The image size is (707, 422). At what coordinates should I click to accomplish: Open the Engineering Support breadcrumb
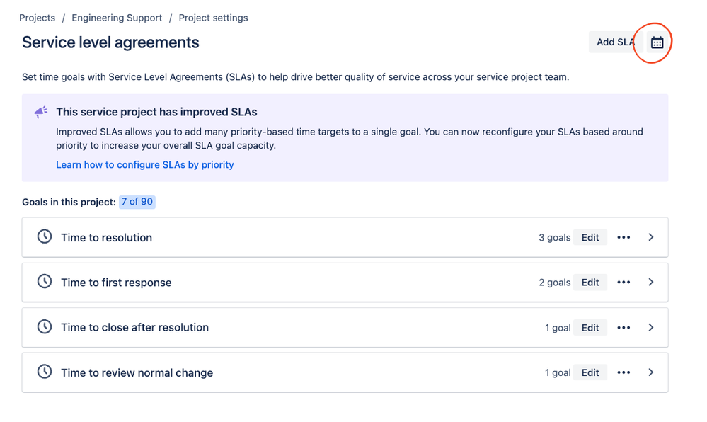click(117, 18)
